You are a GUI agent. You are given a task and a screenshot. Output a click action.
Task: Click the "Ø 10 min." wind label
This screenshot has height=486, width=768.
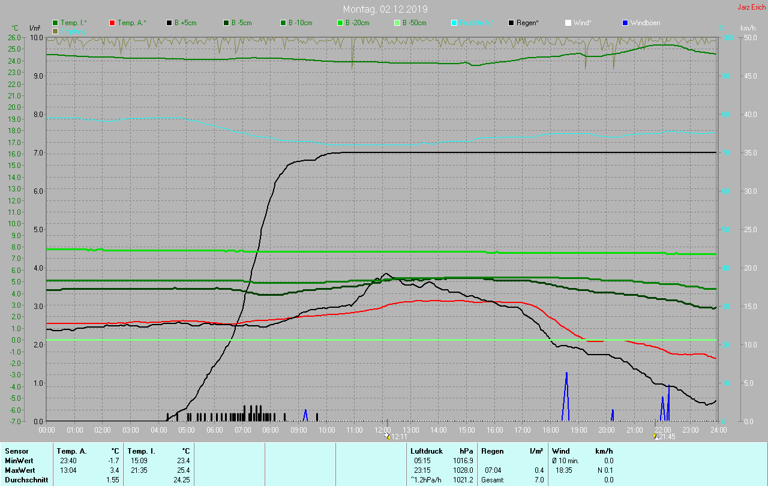[x=566, y=460]
